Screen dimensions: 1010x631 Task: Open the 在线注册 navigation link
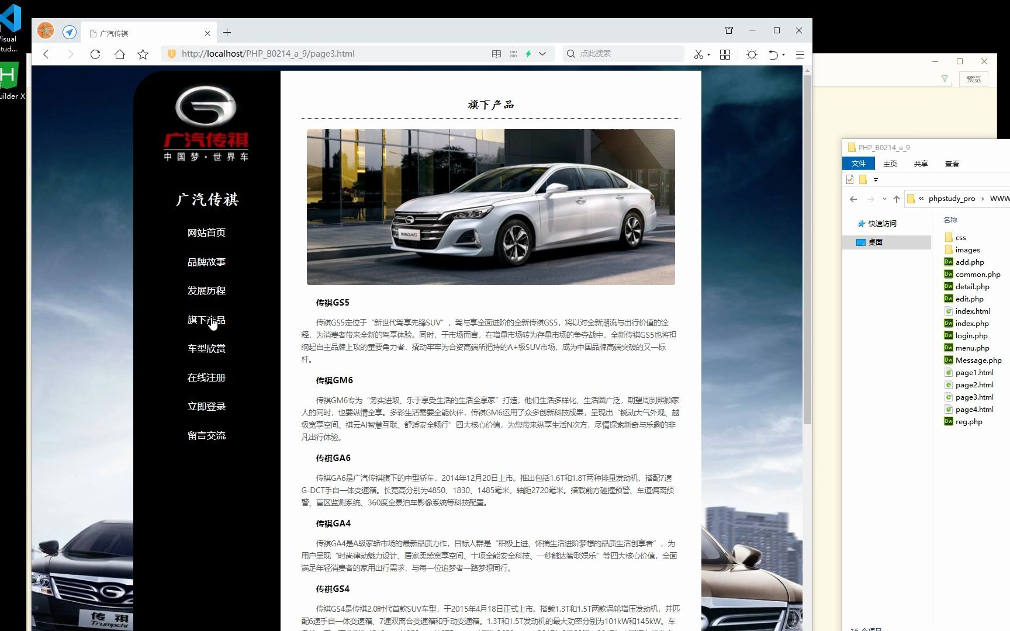206,377
